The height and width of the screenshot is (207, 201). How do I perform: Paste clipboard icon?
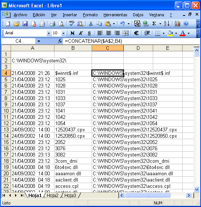point(108,24)
